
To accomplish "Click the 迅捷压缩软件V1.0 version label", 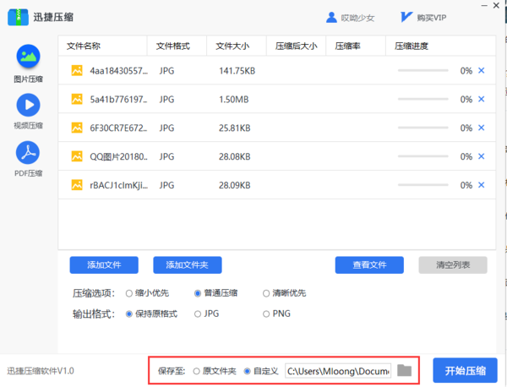I will click(41, 371).
